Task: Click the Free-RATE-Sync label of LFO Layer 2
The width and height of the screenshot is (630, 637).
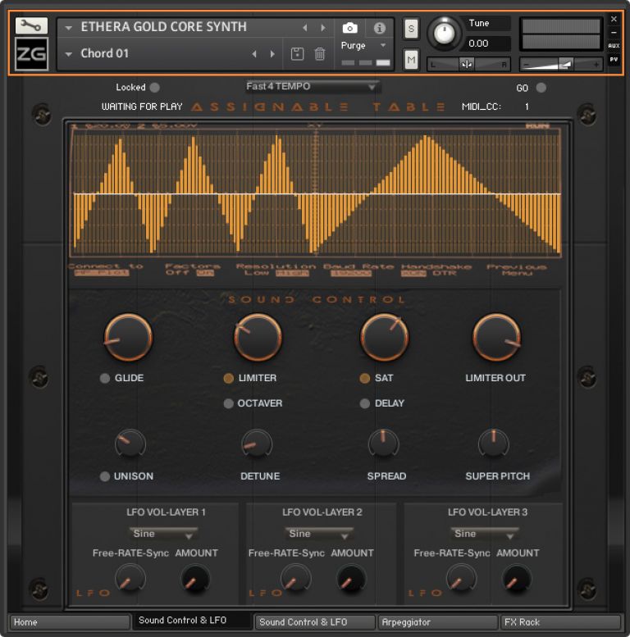Action: coord(286,553)
